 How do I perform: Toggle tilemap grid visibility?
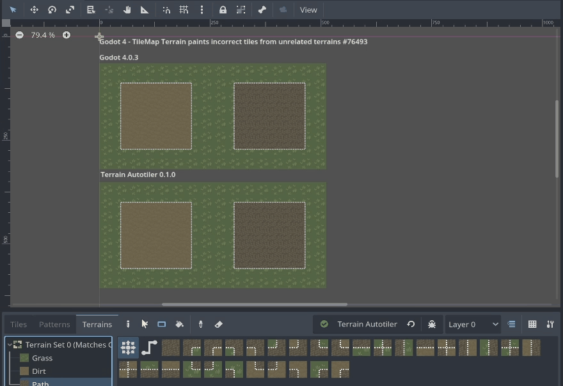click(x=532, y=324)
